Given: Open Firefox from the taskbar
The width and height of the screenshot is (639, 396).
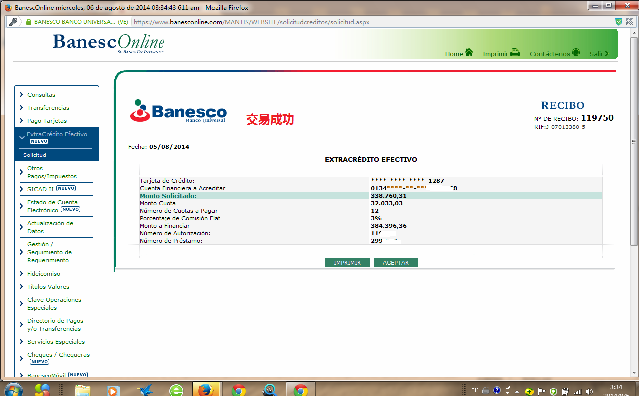Looking at the screenshot, I should coord(205,390).
